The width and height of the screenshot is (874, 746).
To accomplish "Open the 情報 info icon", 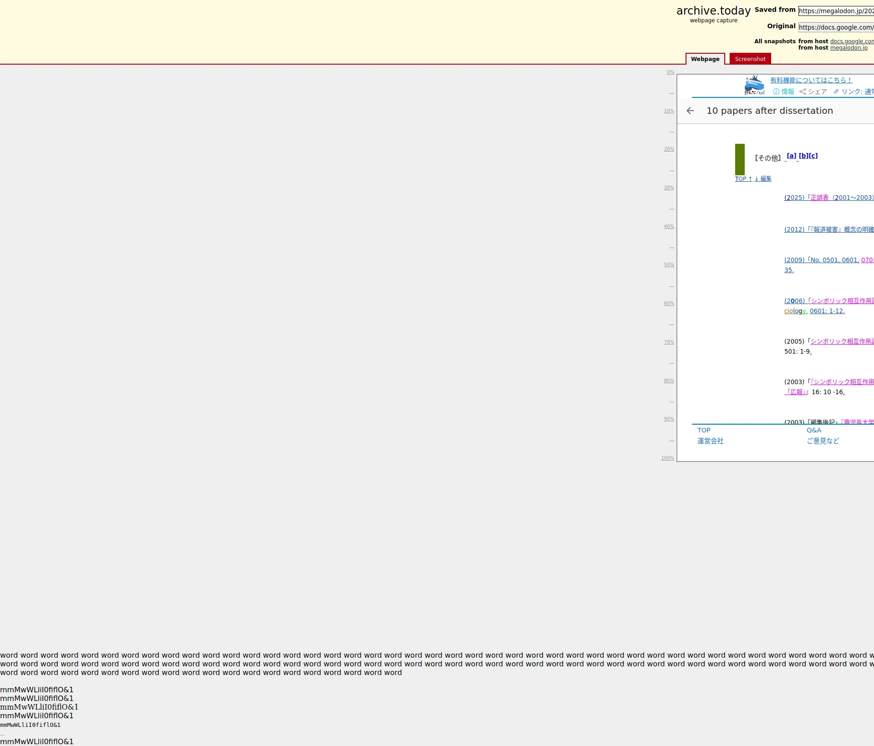I will 776,91.
